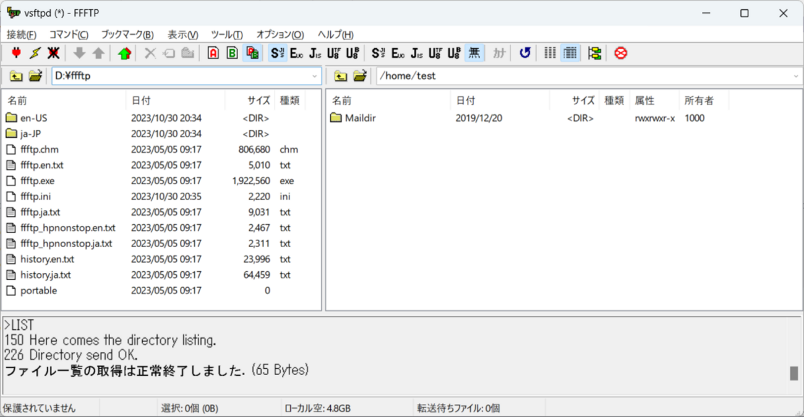Click the lightning bolt Quick Connect icon

(x=35, y=53)
